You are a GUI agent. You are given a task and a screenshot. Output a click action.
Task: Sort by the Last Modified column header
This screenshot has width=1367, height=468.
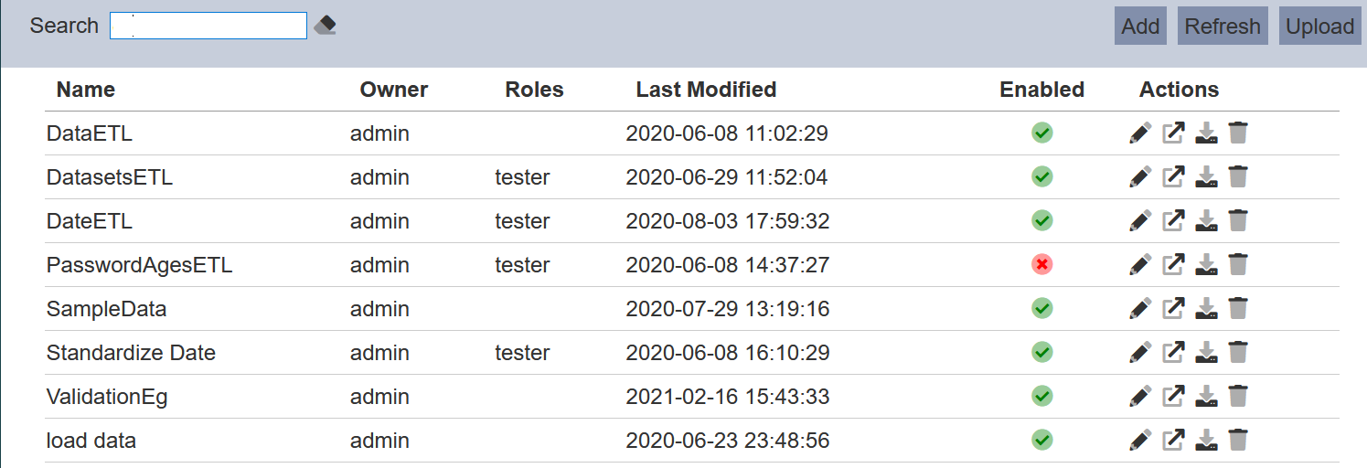coord(706,90)
